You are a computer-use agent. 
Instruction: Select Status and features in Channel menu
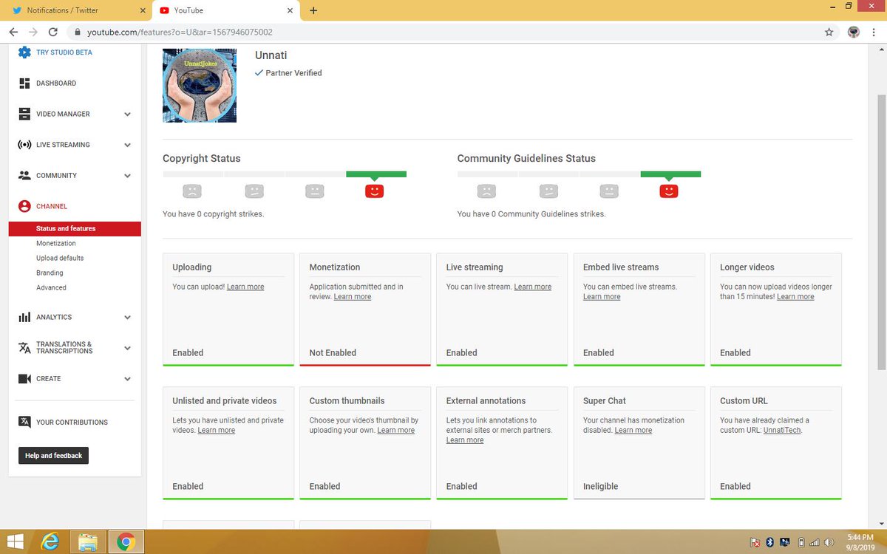pos(75,228)
